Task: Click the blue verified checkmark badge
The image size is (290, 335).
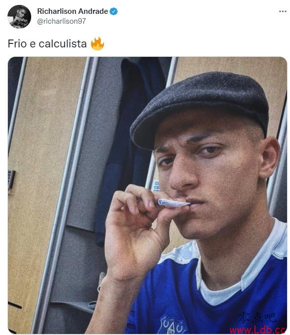Action: [113, 11]
